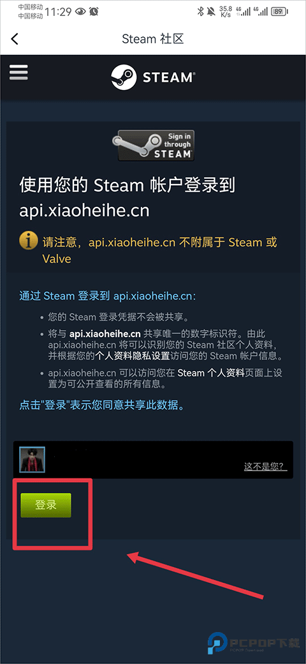Click the green 登录 button
The height and width of the screenshot is (664, 306).
46,505
